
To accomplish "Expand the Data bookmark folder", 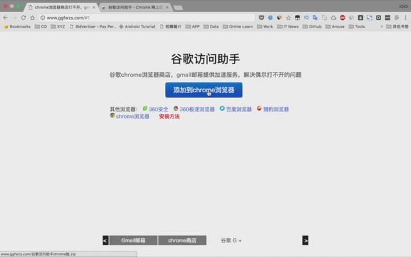I will coord(211,27).
